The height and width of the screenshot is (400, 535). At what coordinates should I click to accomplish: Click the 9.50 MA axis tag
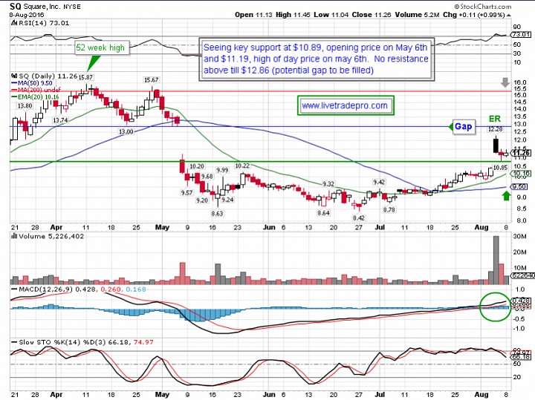519,187
